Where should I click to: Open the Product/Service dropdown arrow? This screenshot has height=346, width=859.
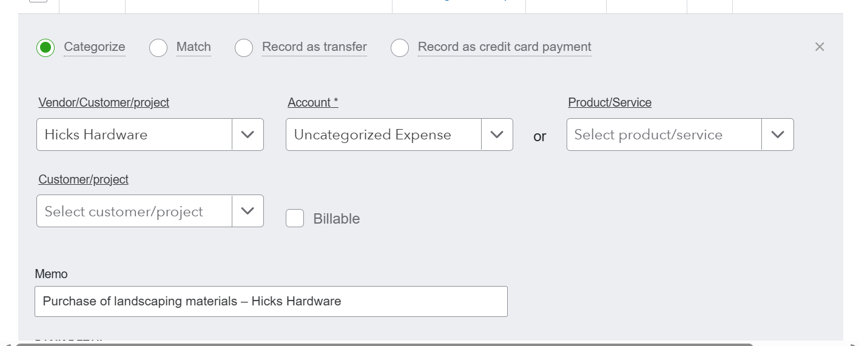click(778, 135)
